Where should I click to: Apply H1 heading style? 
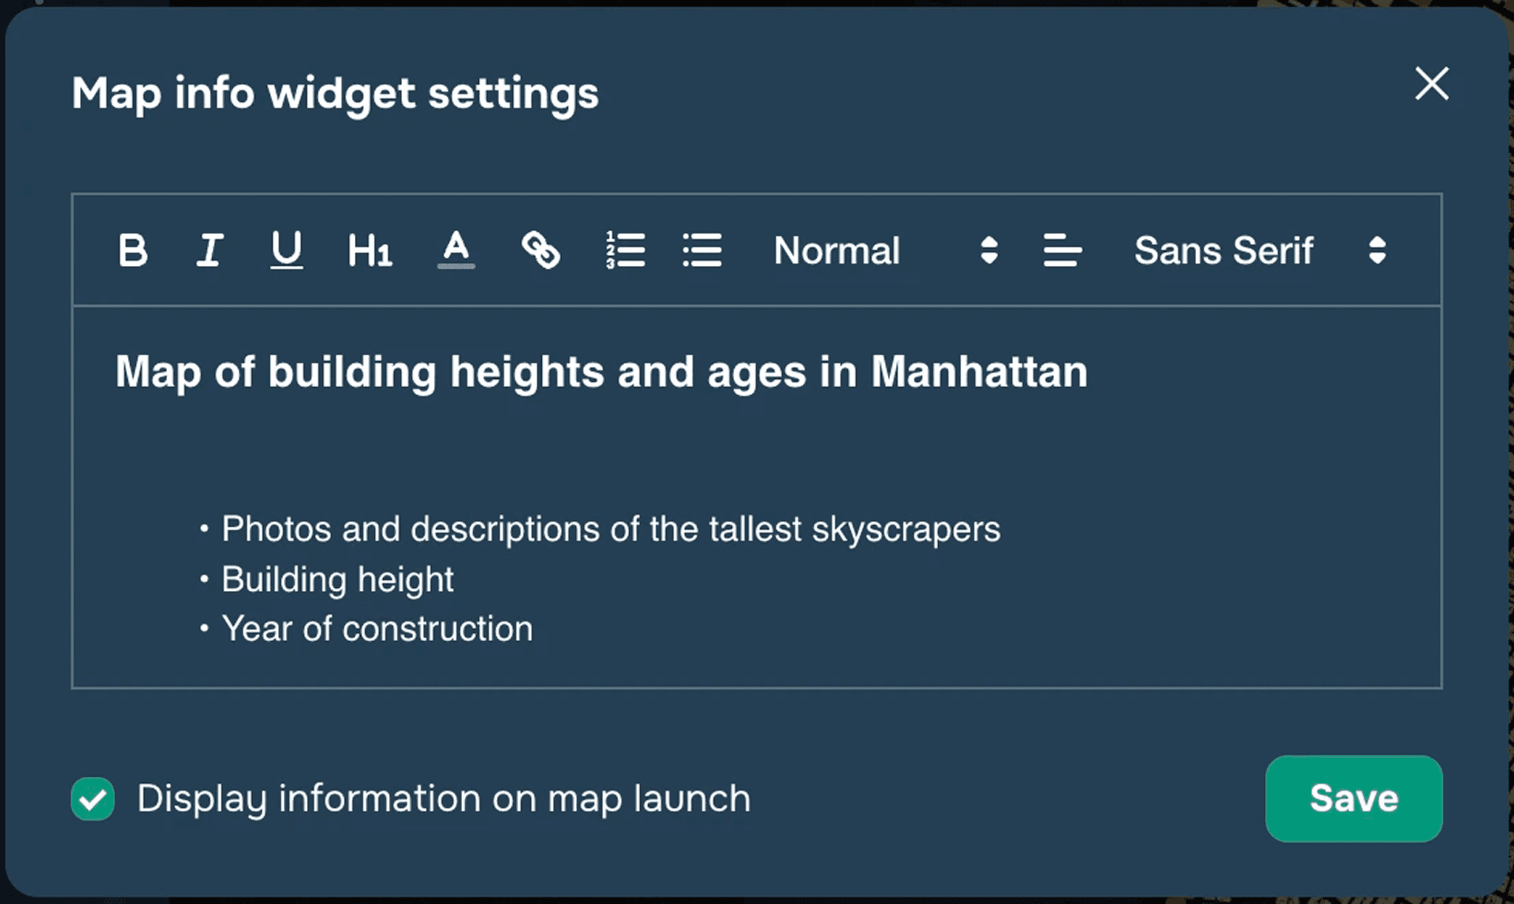click(369, 250)
